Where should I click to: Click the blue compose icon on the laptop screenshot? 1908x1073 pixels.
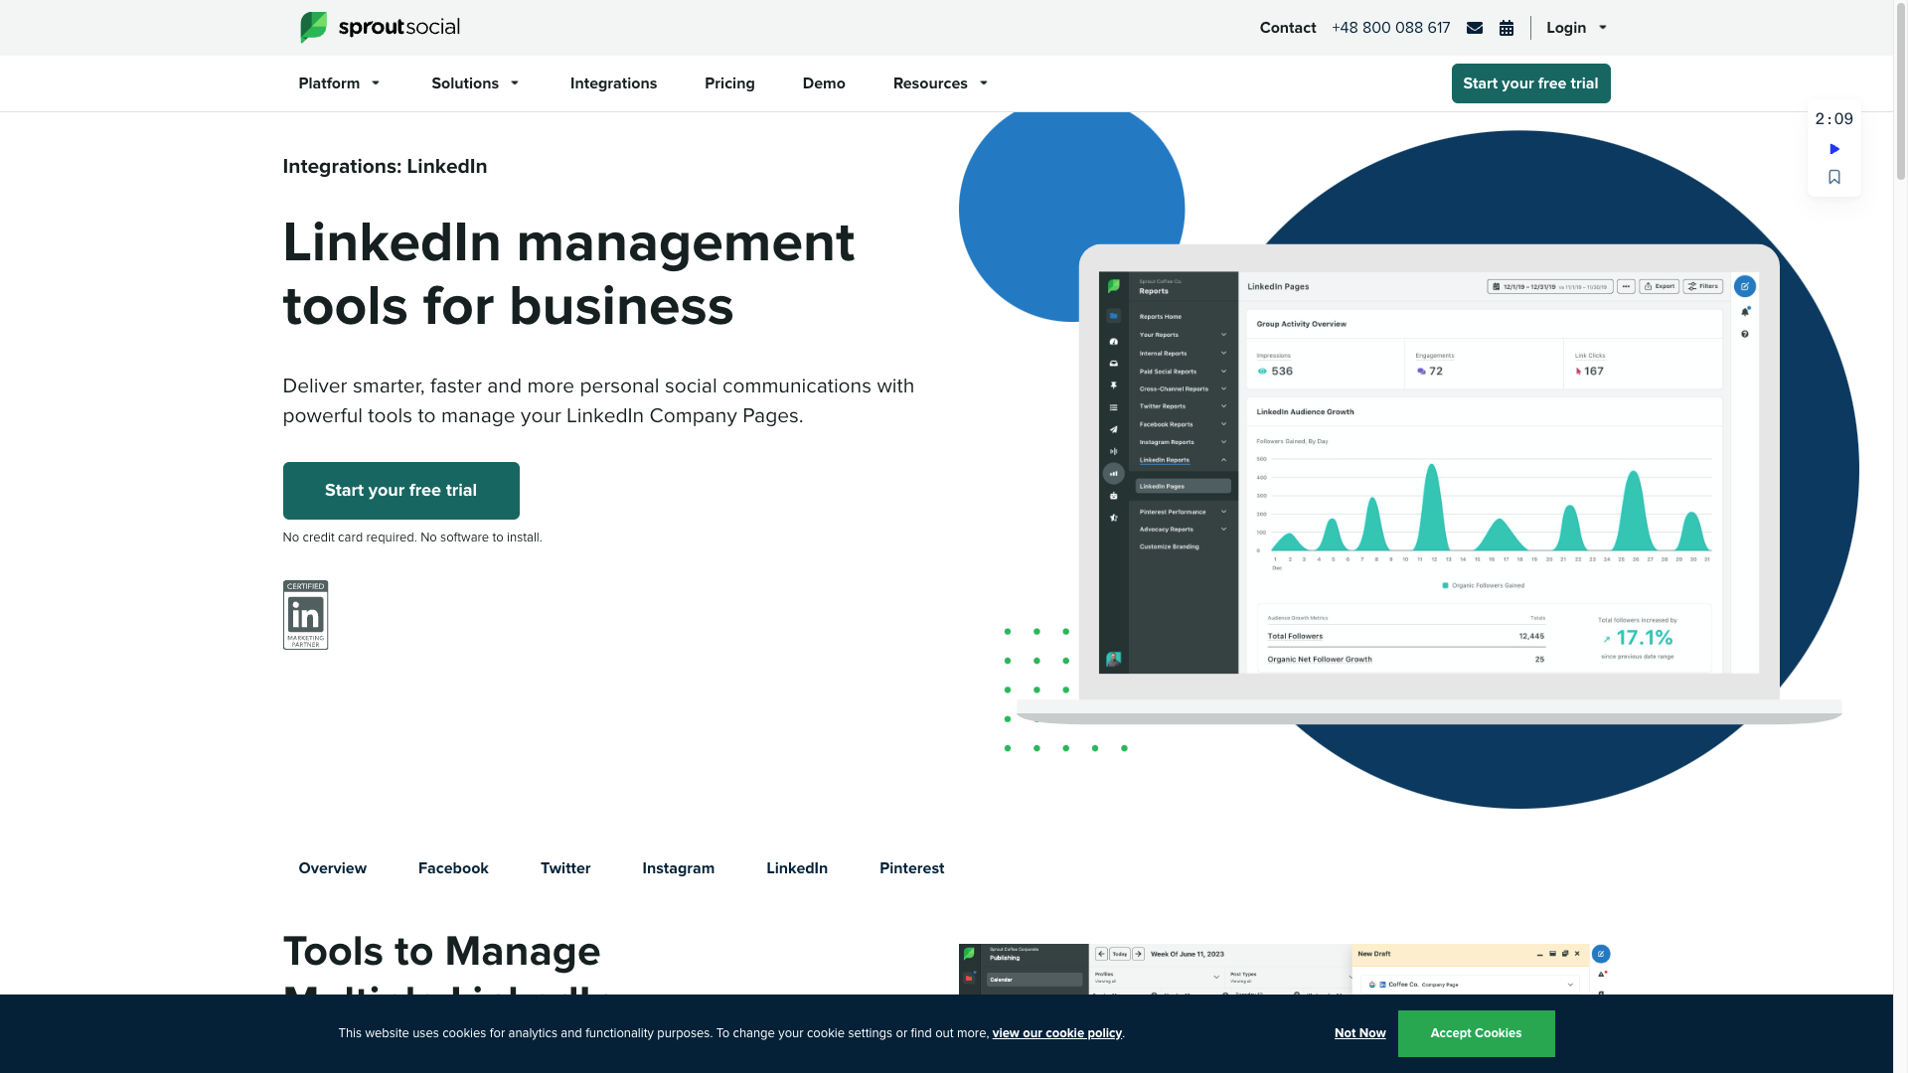click(1744, 286)
